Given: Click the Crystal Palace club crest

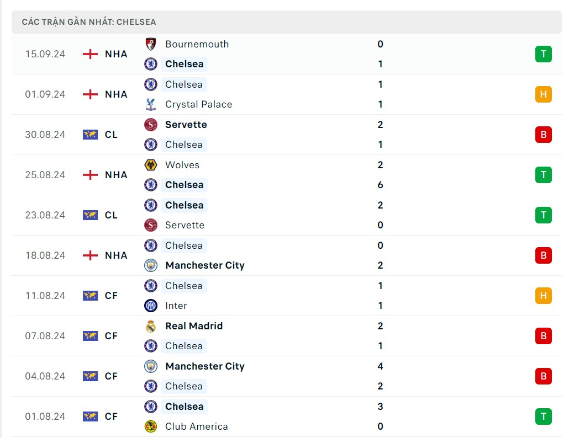Looking at the screenshot, I should pyautogui.click(x=151, y=104).
